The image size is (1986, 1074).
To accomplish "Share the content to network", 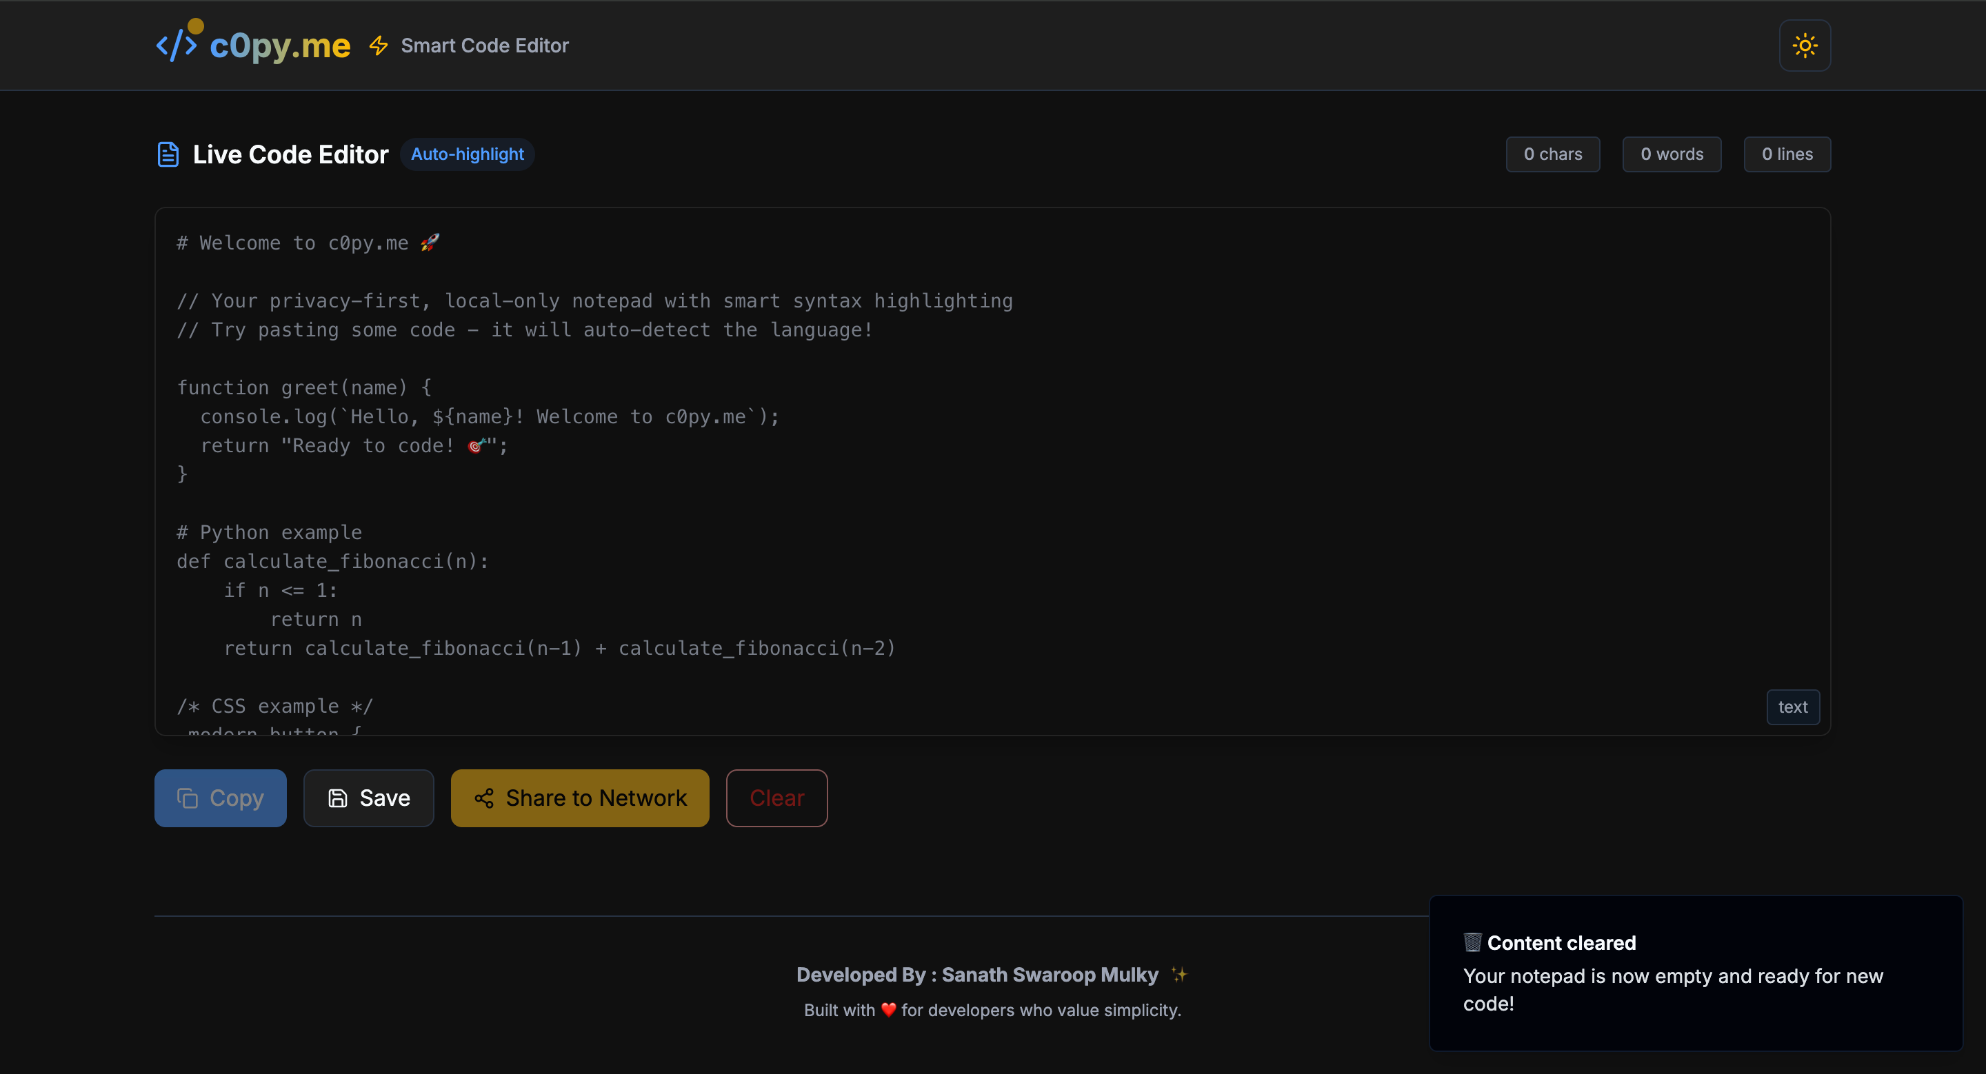I will [x=580, y=798].
